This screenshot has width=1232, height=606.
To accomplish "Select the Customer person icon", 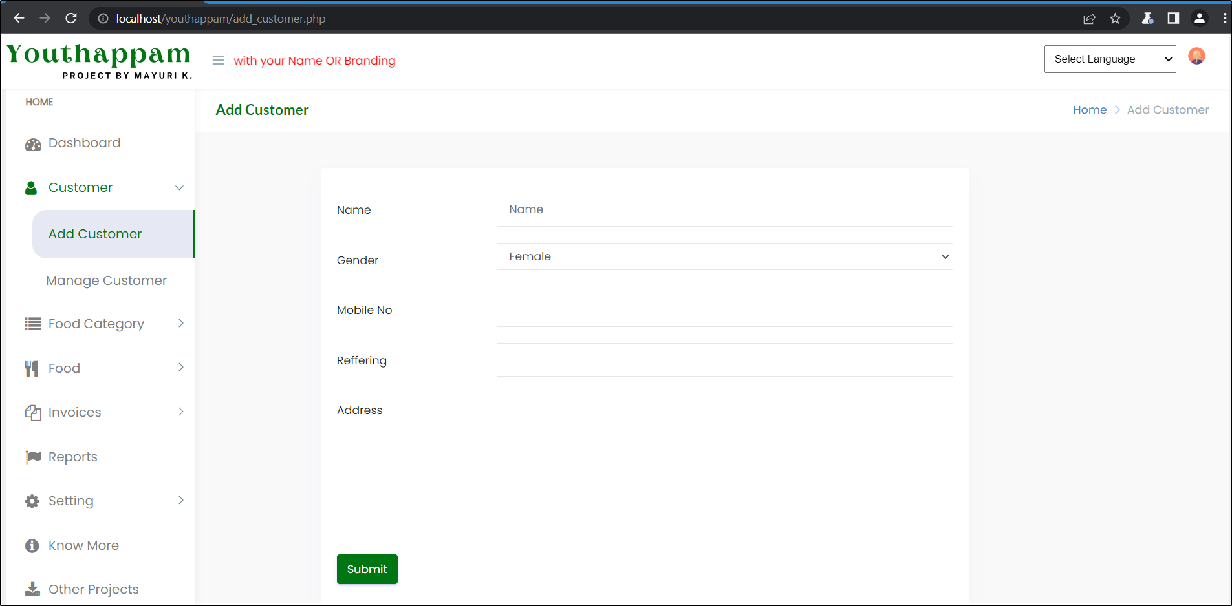I will pyautogui.click(x=31, y=187).
